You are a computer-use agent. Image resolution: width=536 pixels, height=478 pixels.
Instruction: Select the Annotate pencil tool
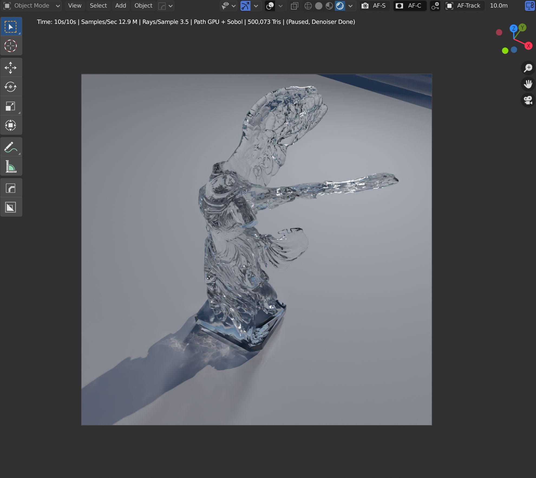point(11,147)
